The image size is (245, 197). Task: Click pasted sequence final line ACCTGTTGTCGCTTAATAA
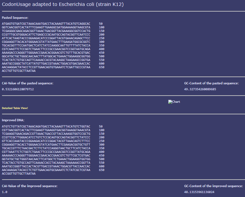[18, 71]
